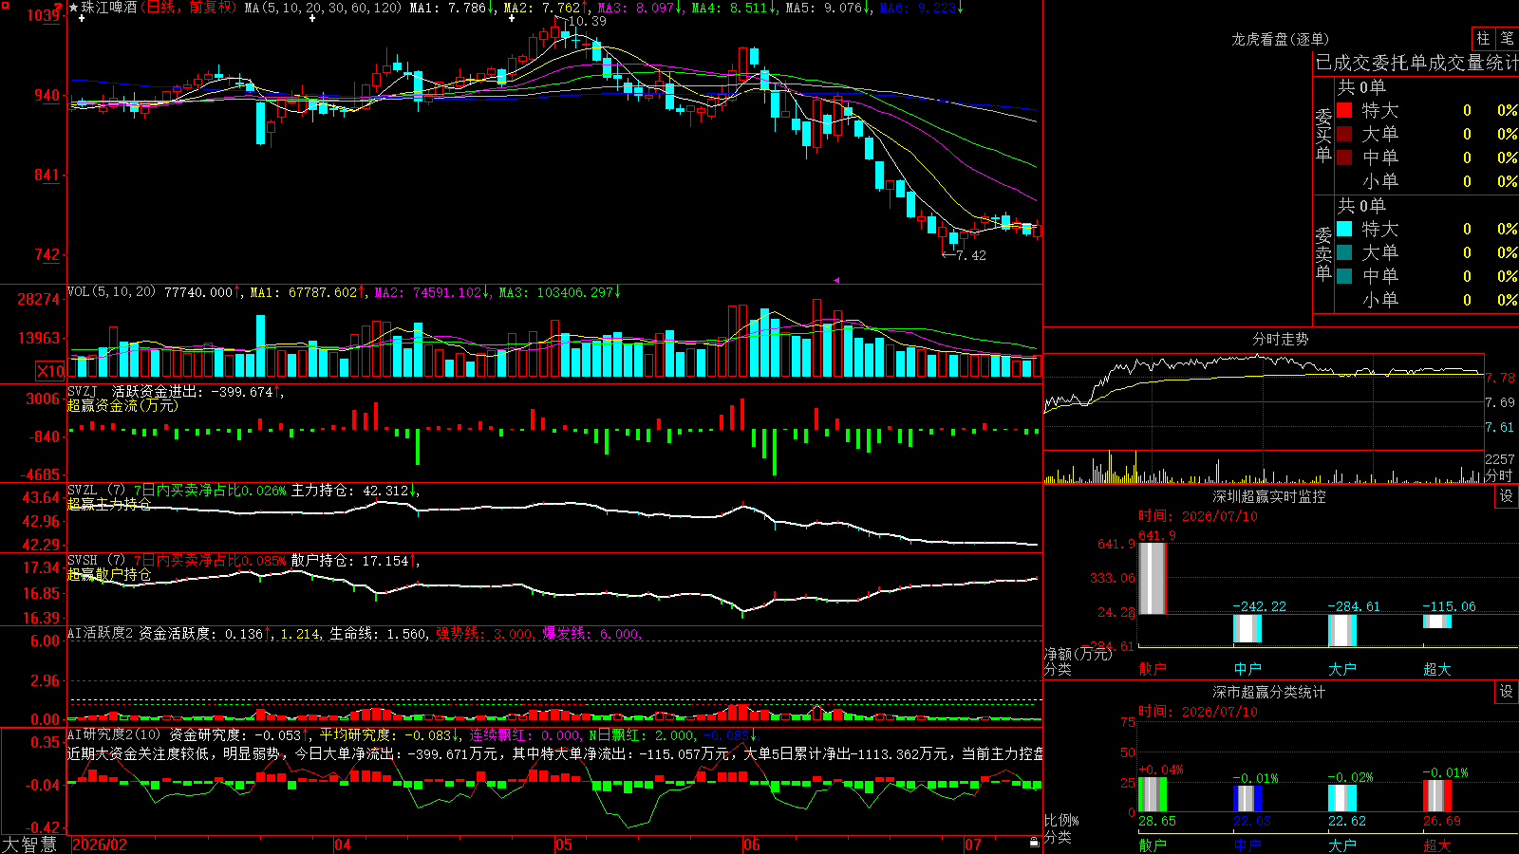
Task: Click the teal 大单 sell-order swatch
Action: (1344, 252)
